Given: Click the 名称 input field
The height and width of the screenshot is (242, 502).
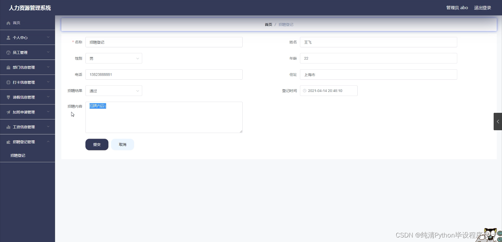Looking at the screenshot, I should tap(164, 42).
